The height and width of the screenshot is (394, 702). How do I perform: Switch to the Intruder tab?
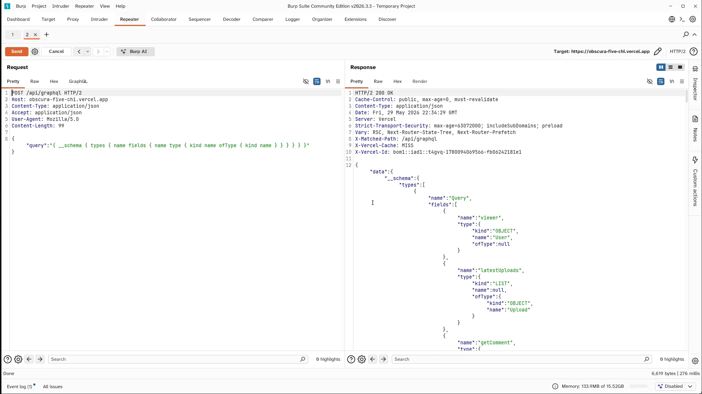99,19
